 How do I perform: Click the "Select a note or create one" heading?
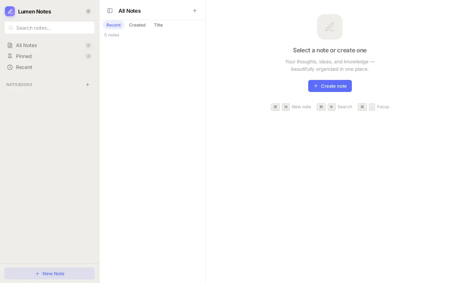point(330,50)
